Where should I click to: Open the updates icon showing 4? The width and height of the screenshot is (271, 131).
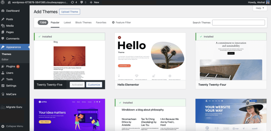pos(73,2)
